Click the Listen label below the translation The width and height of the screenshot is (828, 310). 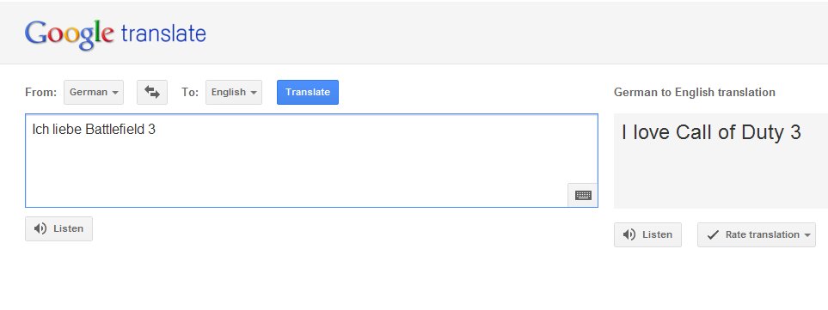[x=657, y=234]
